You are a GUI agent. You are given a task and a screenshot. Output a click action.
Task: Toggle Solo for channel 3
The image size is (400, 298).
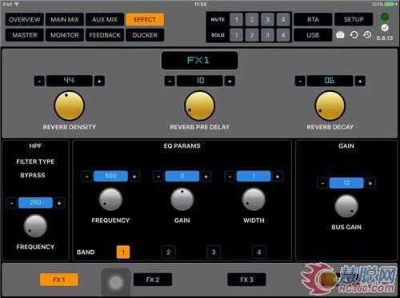click(267, 35)
